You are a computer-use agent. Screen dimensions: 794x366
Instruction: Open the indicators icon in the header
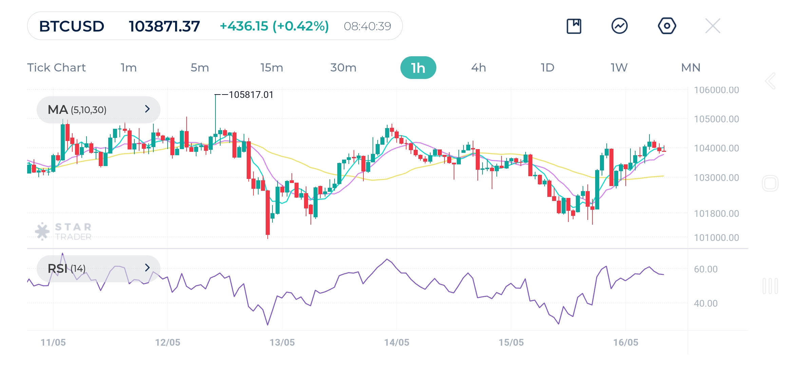[x=620, y=25]
